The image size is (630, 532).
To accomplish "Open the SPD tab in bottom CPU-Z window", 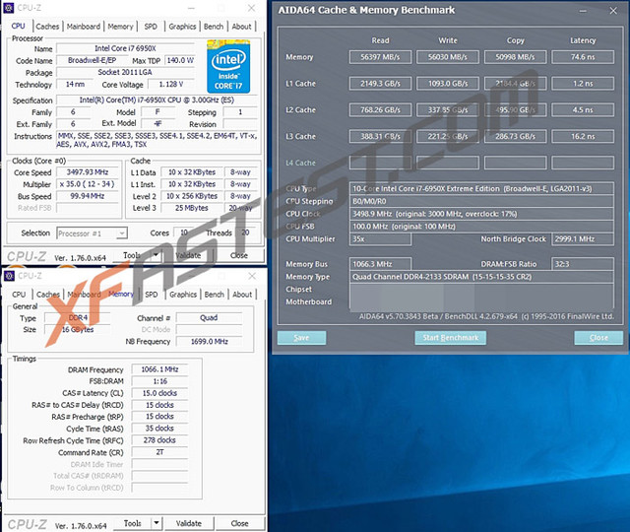I will (x=152, y=295).
